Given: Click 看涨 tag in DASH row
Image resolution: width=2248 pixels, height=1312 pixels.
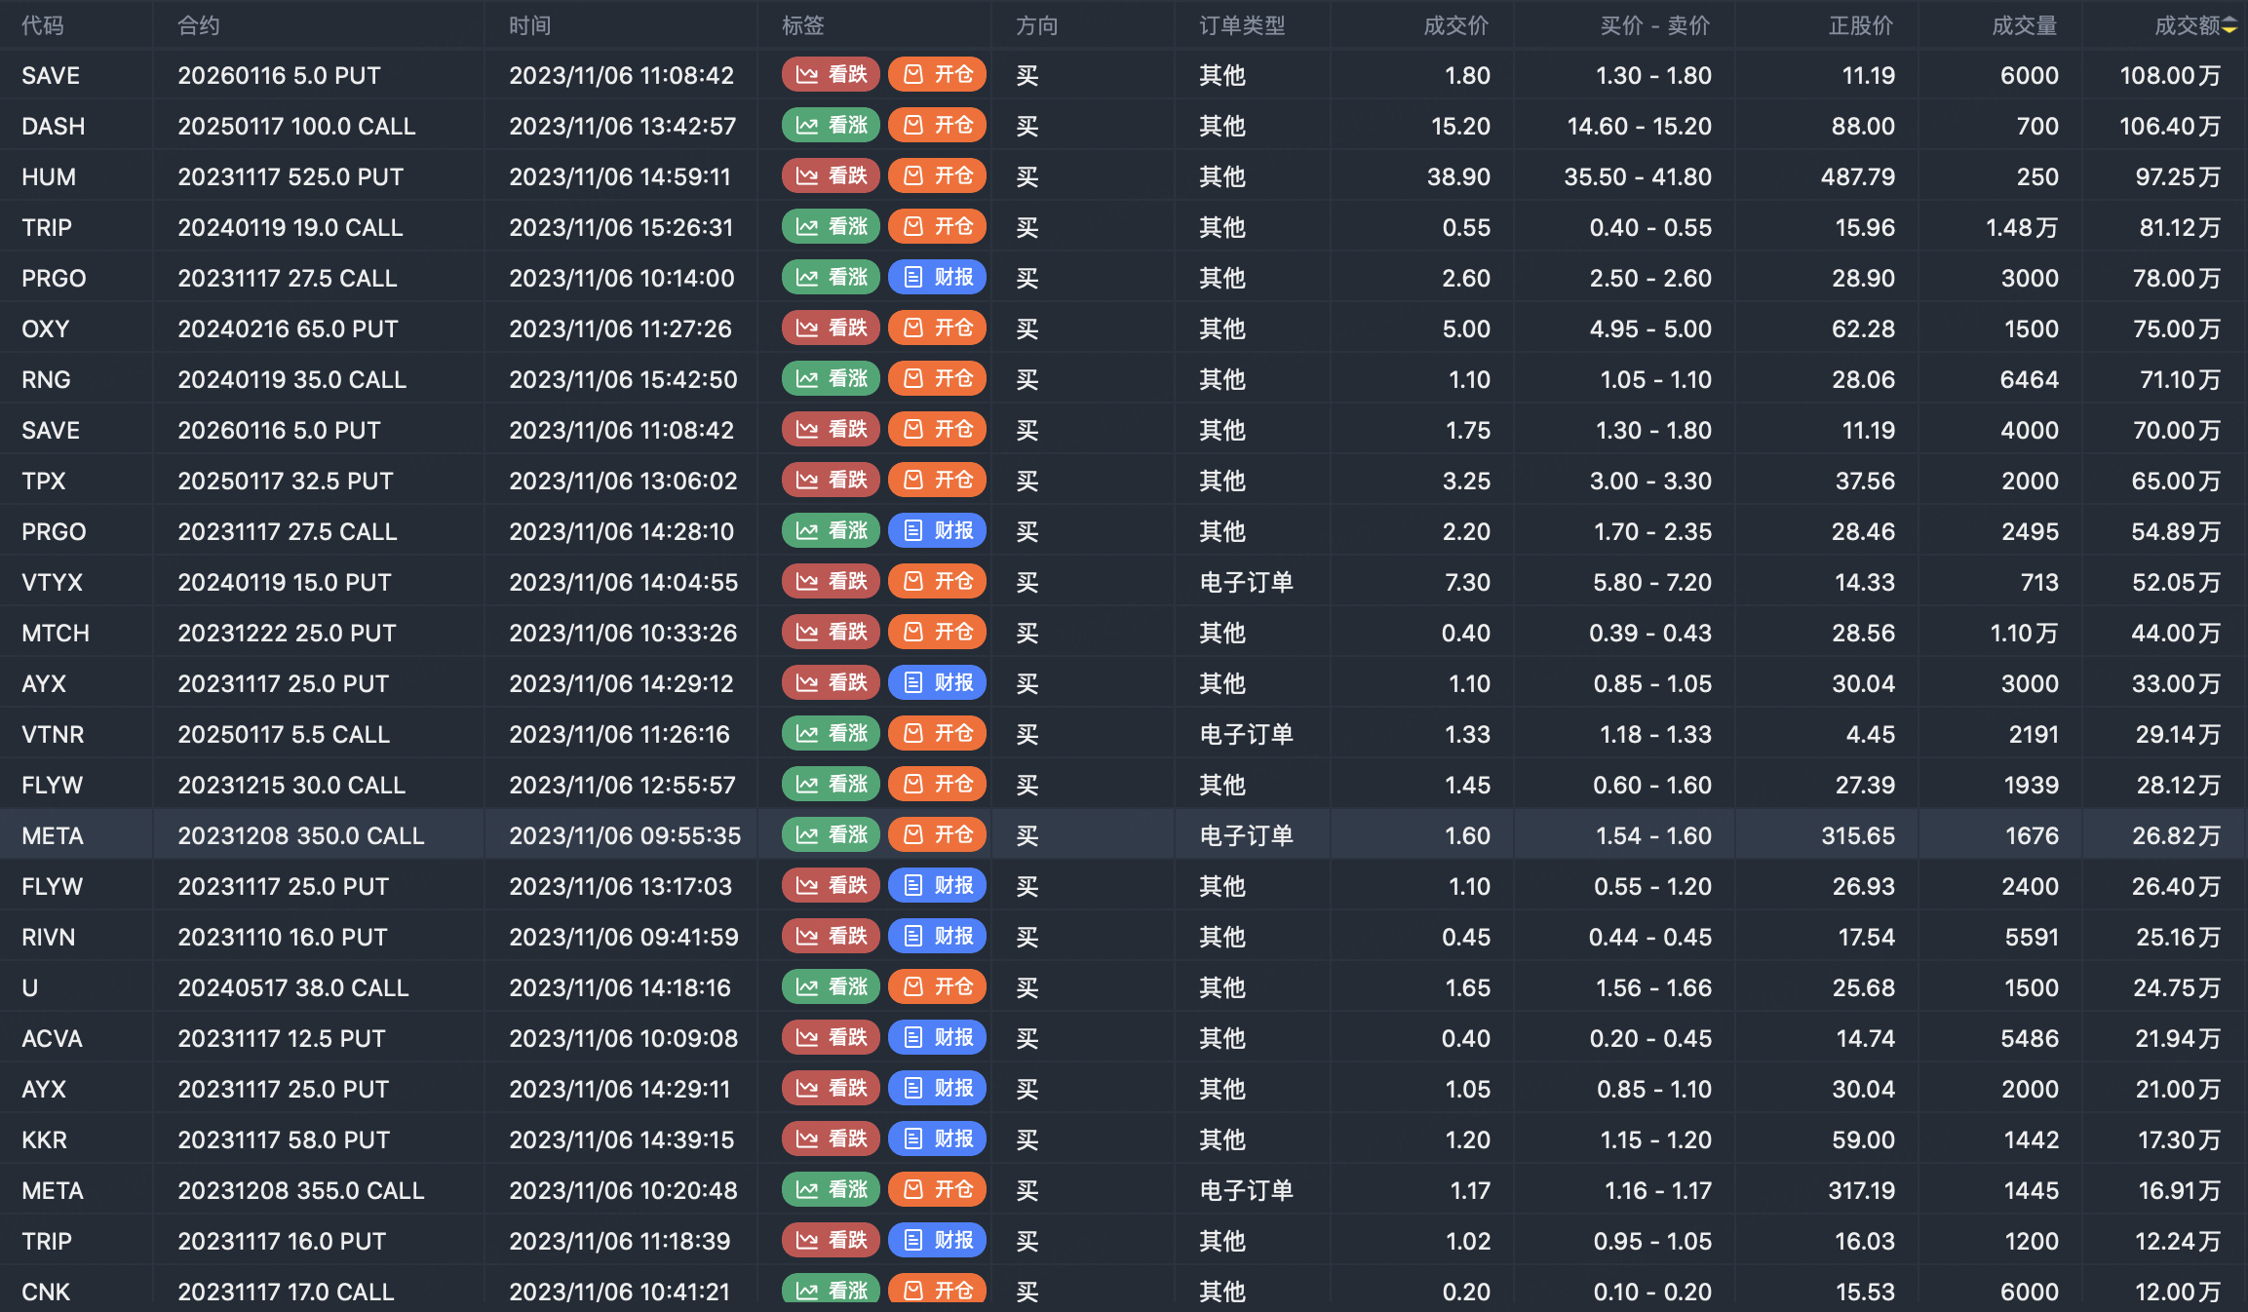Looking at the screenshot, I should pos(831,126).
